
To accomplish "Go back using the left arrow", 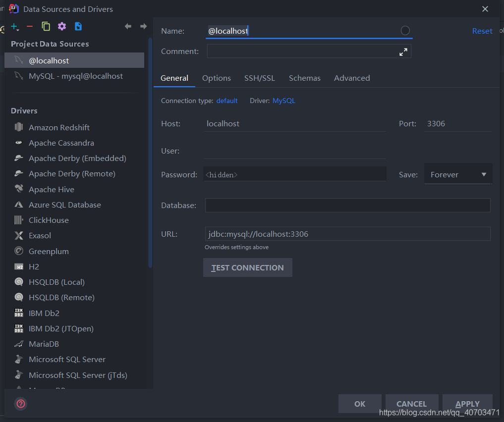I will pyautogui.click(x=128, y=26).
